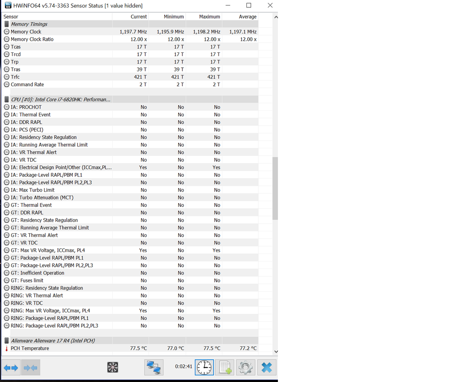Collapse the Memory Timings sensor group
This screenshot has width=464, height=382.
pyautogui.click(x=6, y=24)
